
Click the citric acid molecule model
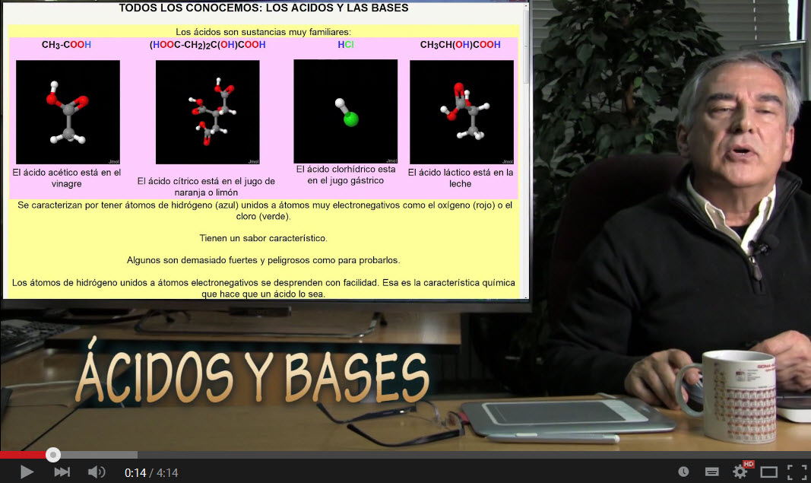208,112
